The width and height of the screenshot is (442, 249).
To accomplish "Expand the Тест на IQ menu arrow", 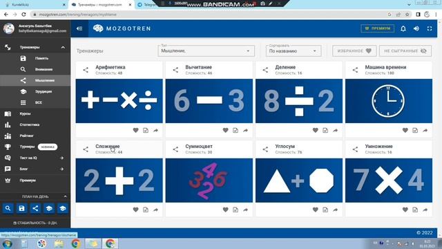I will click(x=61, y=158).
